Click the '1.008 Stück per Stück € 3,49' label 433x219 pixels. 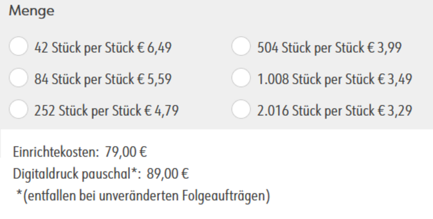coord(335,80)
